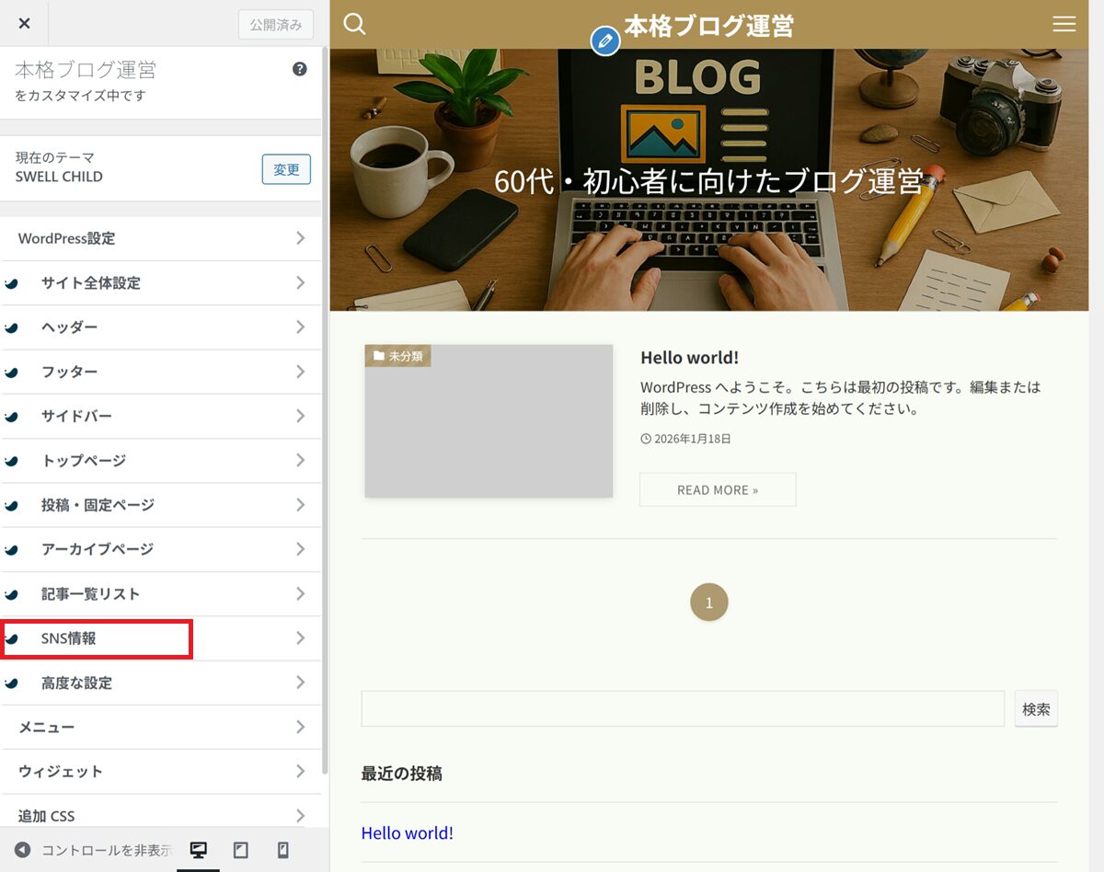The height and width of the screenshot is (872, 1104).
Task: Open the hamburger menu in site header
Action: pyautogui.click(x=1064, y=24)
